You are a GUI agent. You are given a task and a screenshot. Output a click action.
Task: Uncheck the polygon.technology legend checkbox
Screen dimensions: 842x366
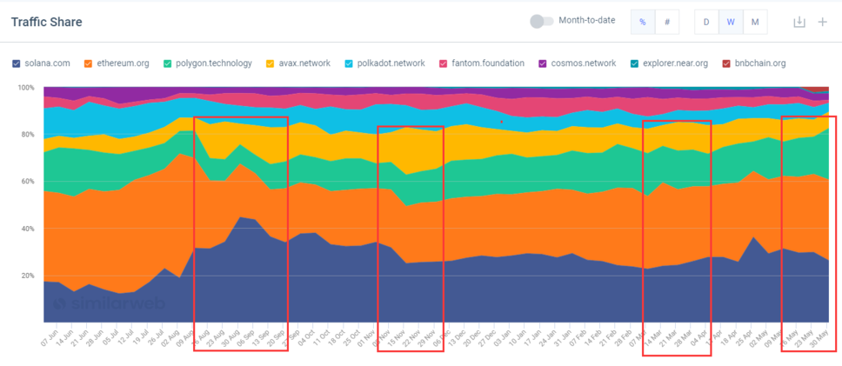[x=168, y=63]
